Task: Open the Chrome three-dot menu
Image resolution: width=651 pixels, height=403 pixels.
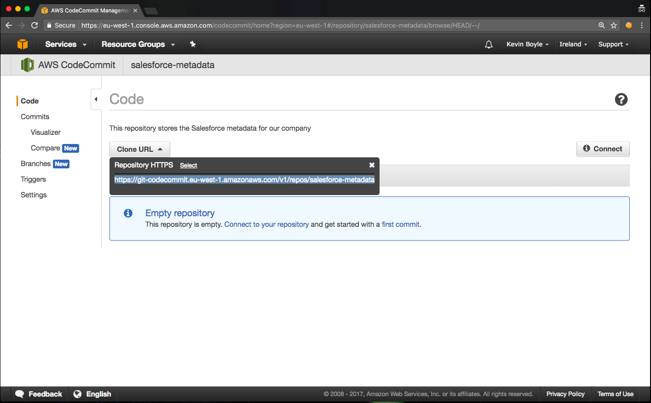Action: pos(642,25)
